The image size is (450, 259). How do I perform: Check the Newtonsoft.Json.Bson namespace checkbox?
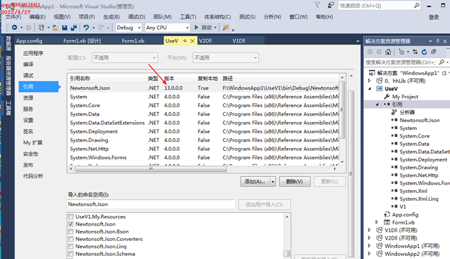pos(71,231)
